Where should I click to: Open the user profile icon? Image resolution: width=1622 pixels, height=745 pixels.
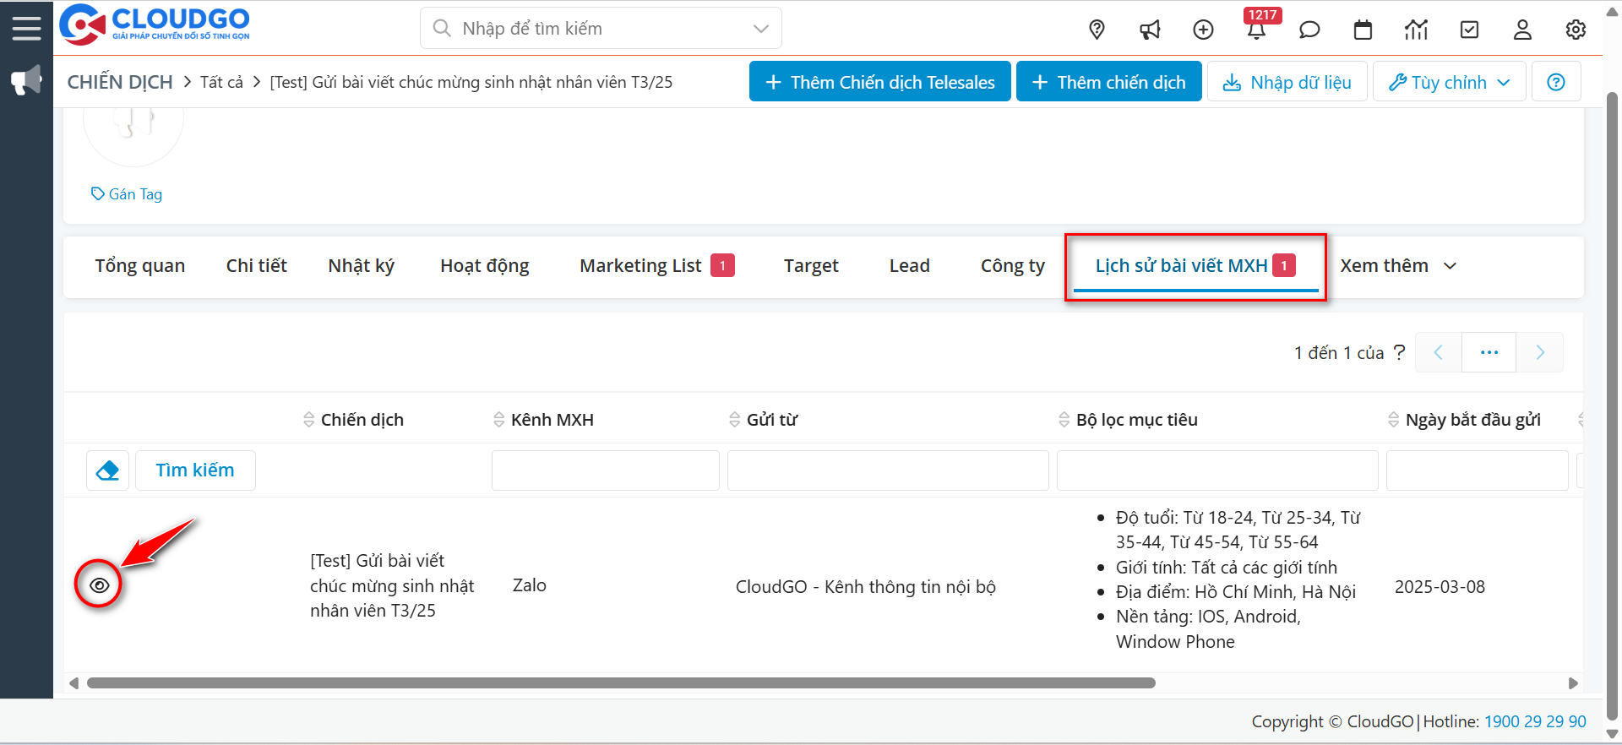click(1522, 30)
